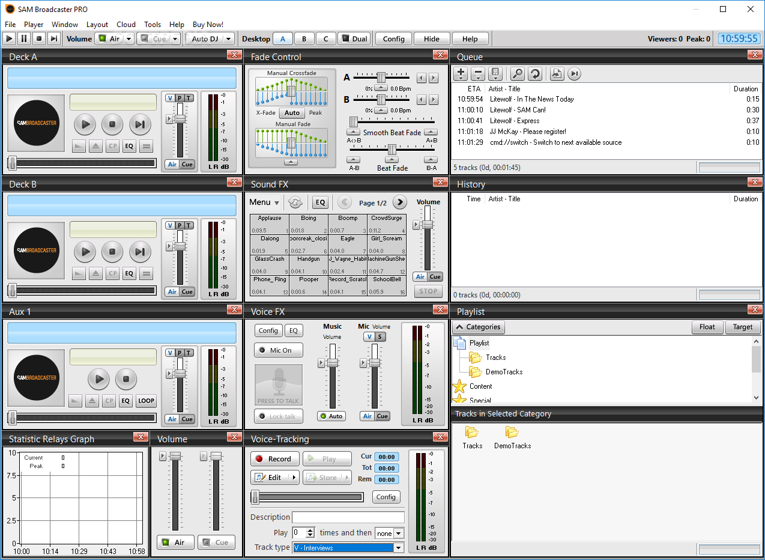Click the toolbar Hide button
This screenshot has height=560, width=765.
432,38
